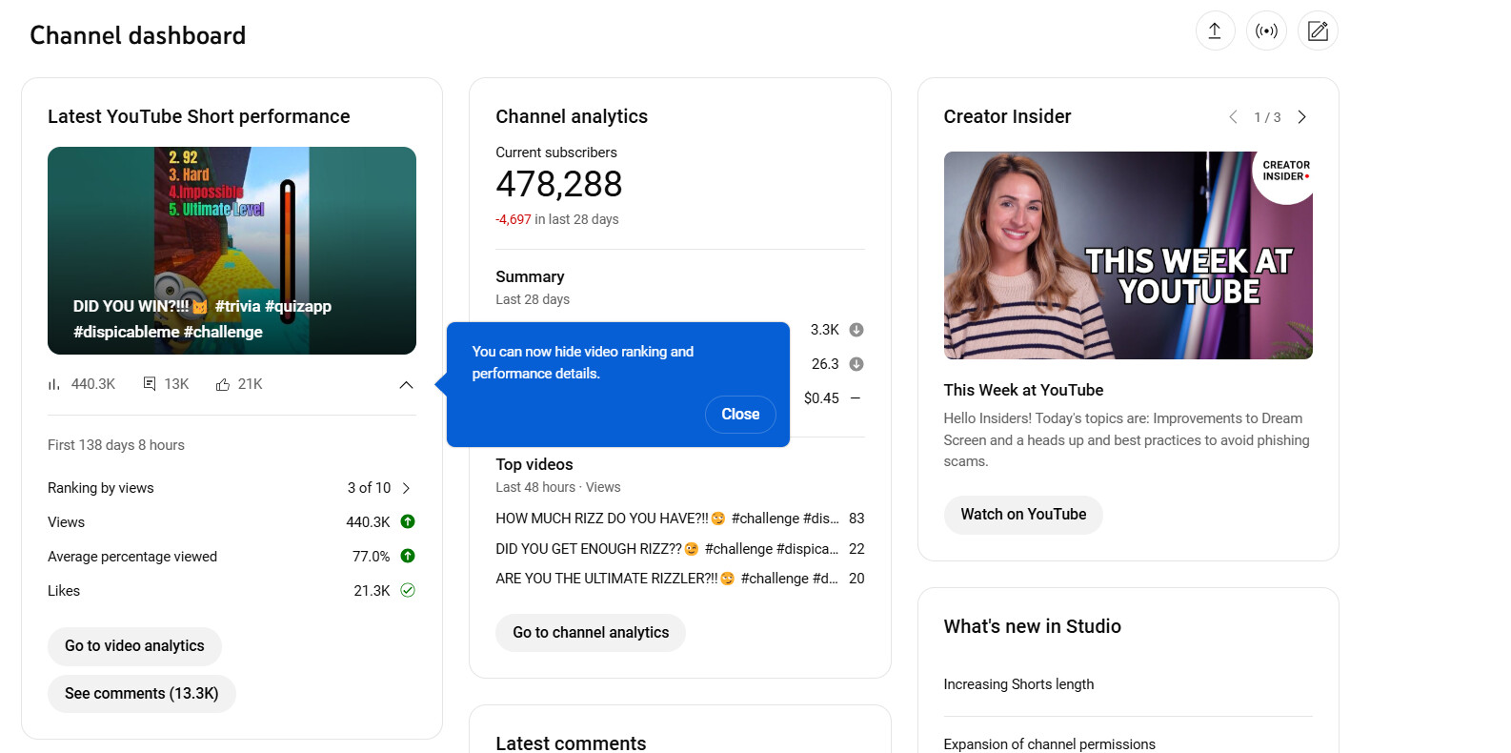1511x753 pixels.
Task: Click the views bar chart icon 440.3K
Action: 54,384
